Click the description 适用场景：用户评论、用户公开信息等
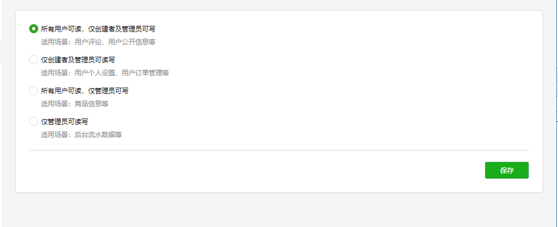The width and height of the screenshot is (558, 227). point(98,42)
